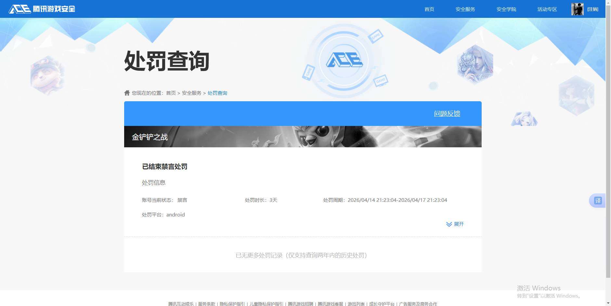
Task: Open 腾讯互动娱乐 footer link
Action: point(181,304)
